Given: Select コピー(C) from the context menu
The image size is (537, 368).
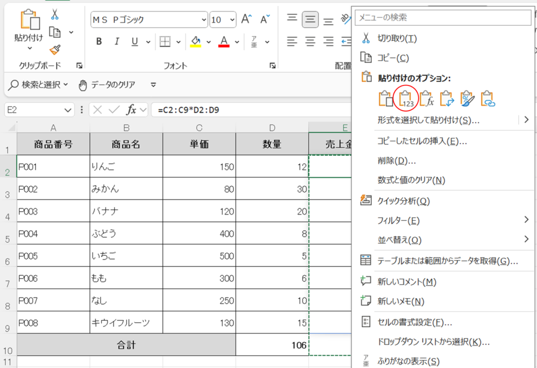Looking at the screenshot, I should tap(393, 58).
